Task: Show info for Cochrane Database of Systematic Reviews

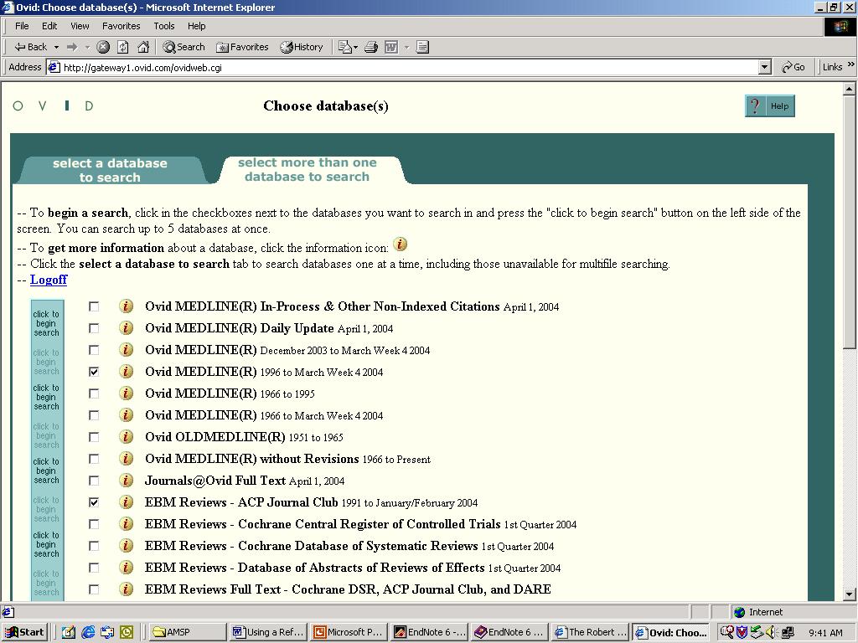Action: pyautogui.click(x=126, y=546)
